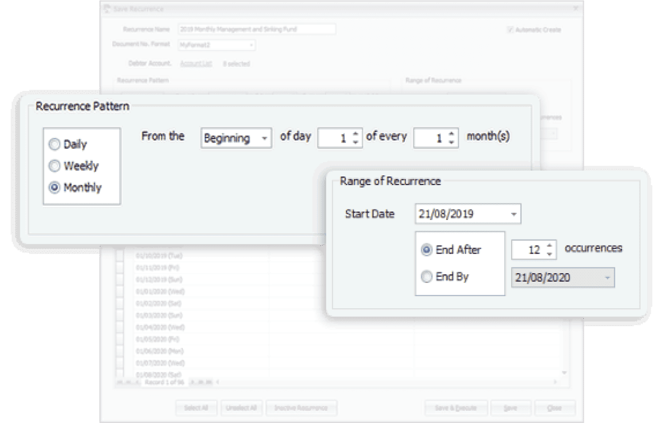
Task: Click the Save button
Action: [x=510, y=408]
